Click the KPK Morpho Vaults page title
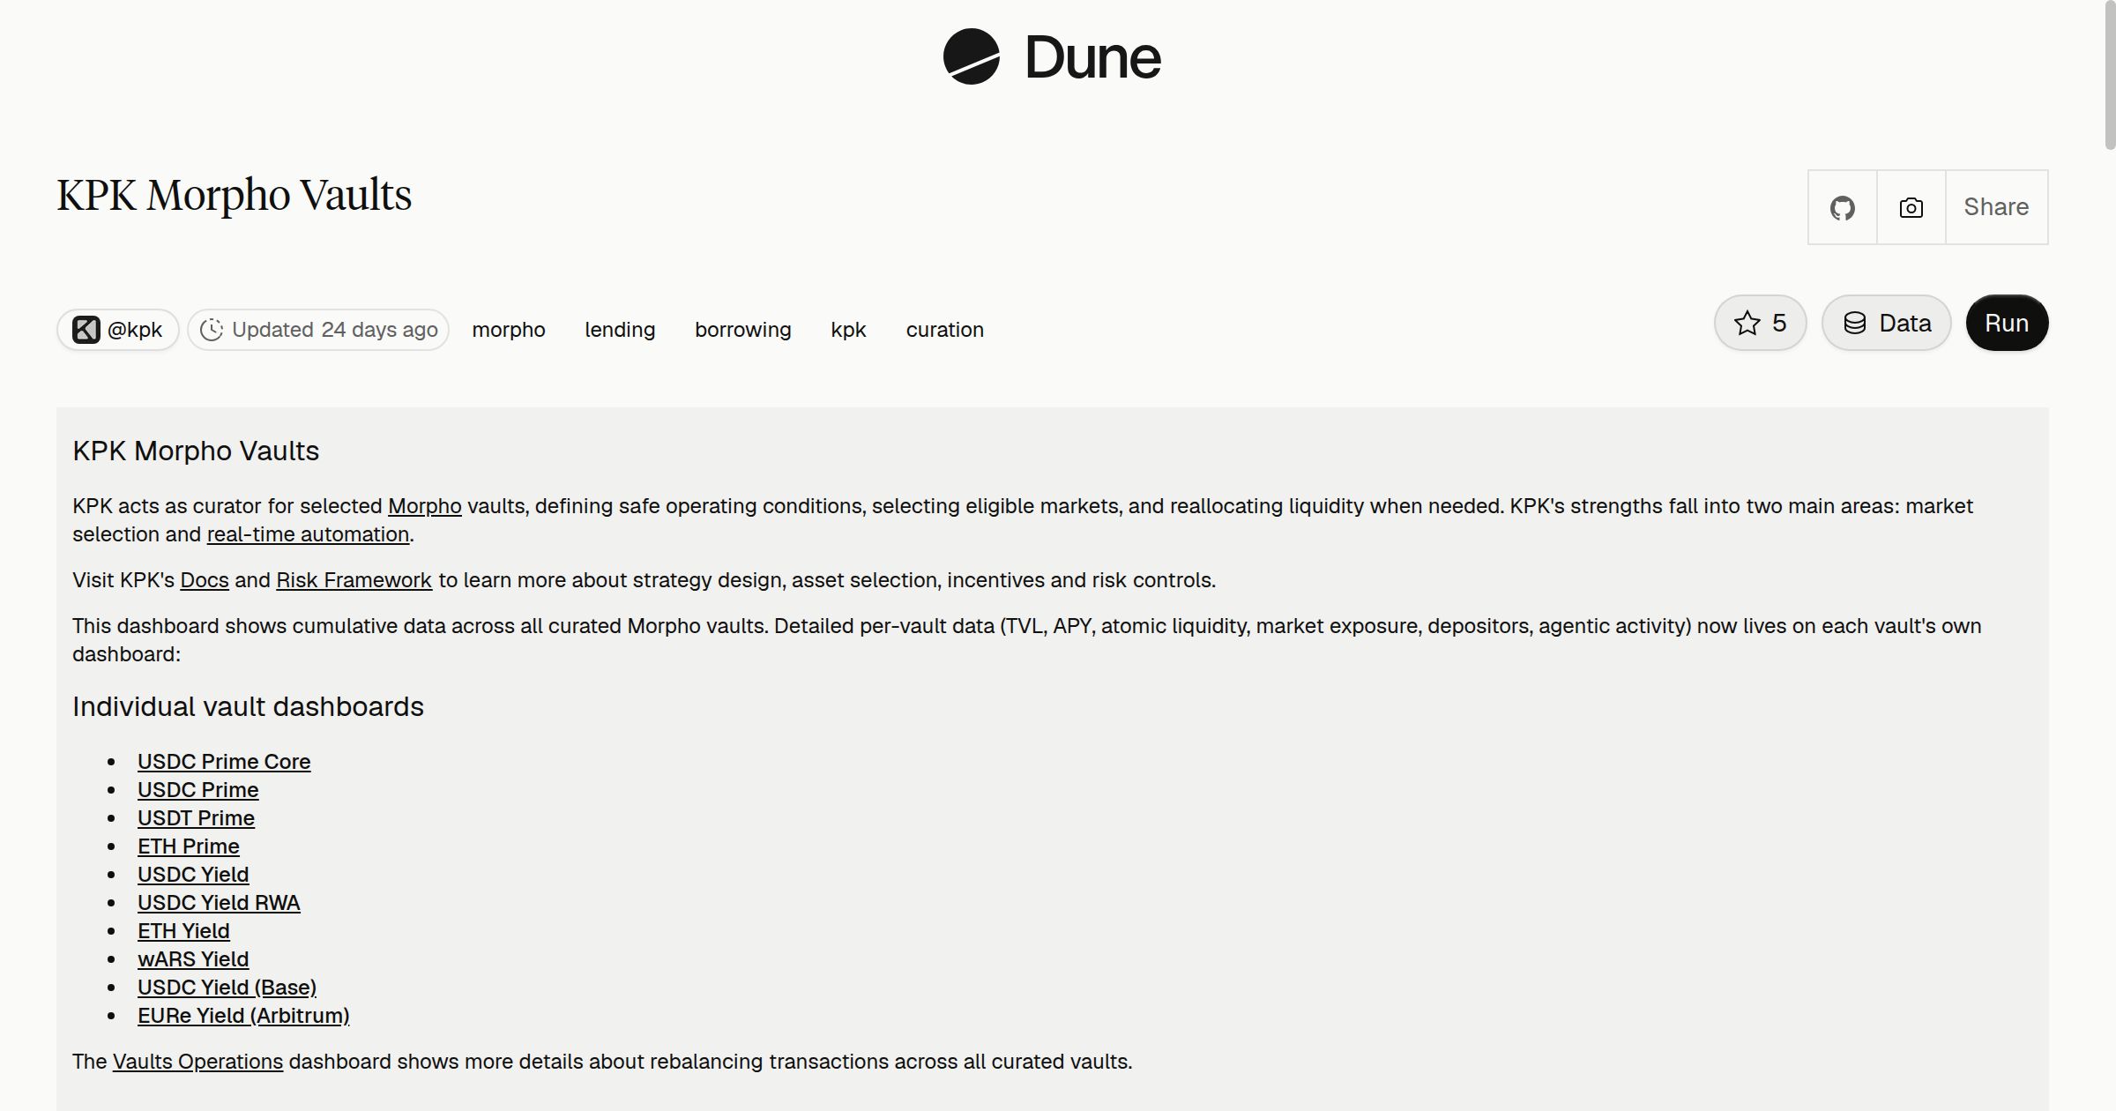Viewport: 2116px width, 1111px height. [234, 195]
